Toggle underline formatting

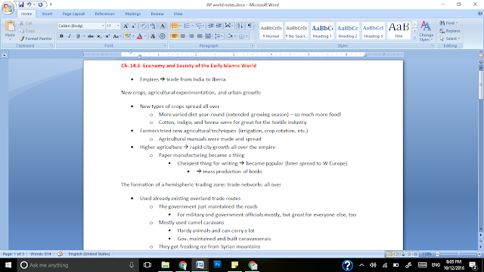coord(78,36)
